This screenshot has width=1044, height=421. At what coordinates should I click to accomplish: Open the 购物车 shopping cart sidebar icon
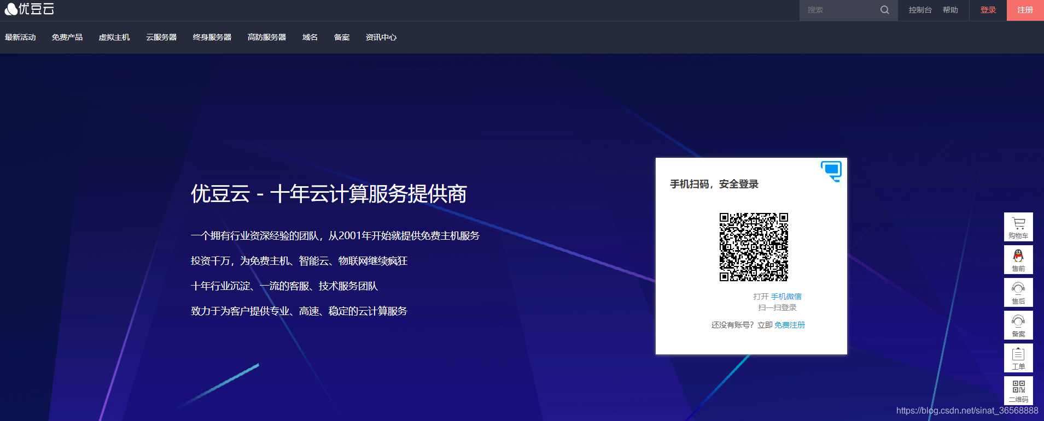click(x=1018, y=227)
